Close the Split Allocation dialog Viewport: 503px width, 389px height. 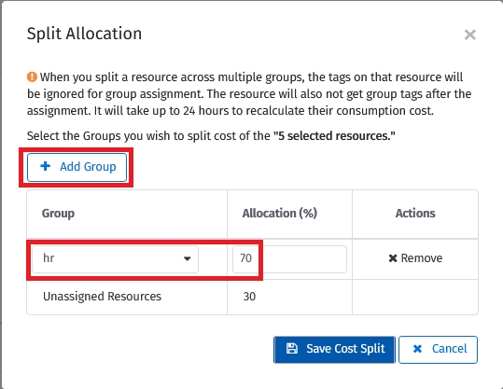point(470,35)
